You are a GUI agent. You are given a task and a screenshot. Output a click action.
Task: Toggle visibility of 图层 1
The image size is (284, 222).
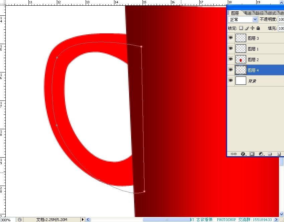coord(230,49)
